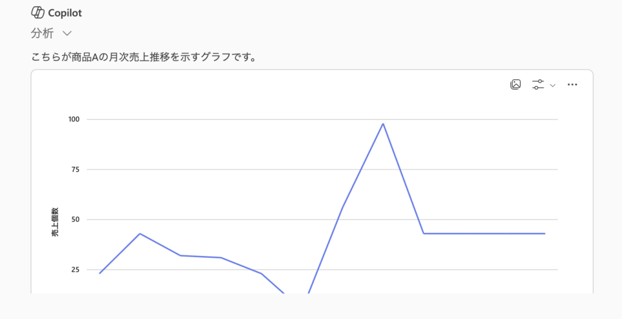
Task: Click the 売上個数 y-axis title
Action: click(55, 221)
